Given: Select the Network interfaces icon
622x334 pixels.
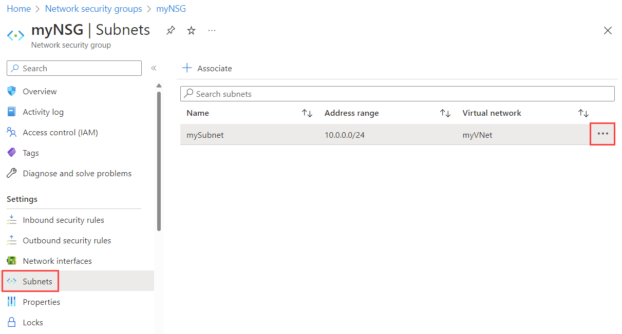Looking at the screenshot, I should click(11, 260).
